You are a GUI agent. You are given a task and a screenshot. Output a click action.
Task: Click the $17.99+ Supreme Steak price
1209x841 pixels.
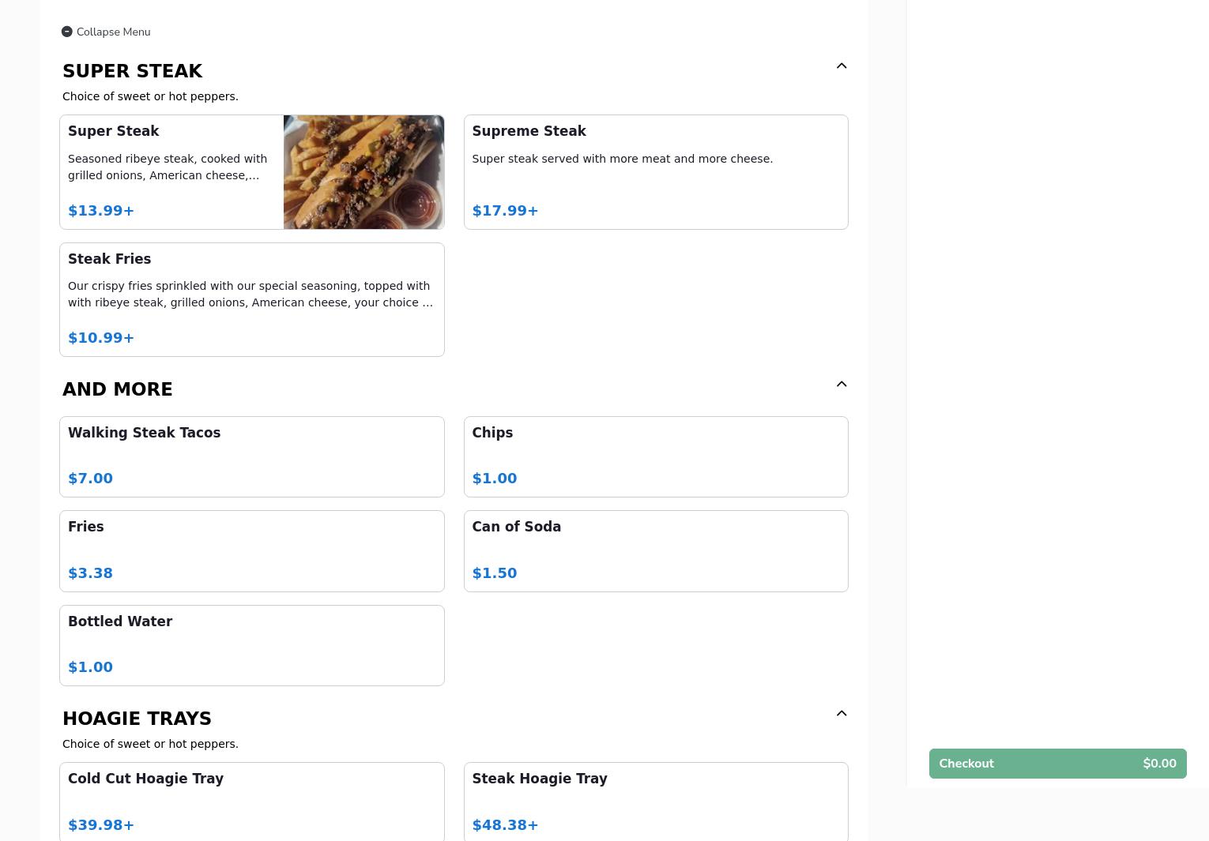(x=505, y=211)
